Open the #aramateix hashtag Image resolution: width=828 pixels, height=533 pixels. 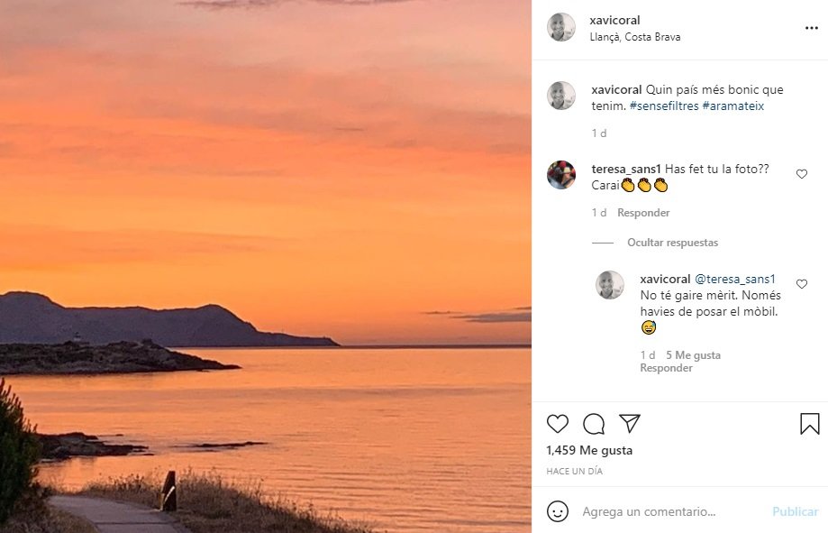point(732,106)
